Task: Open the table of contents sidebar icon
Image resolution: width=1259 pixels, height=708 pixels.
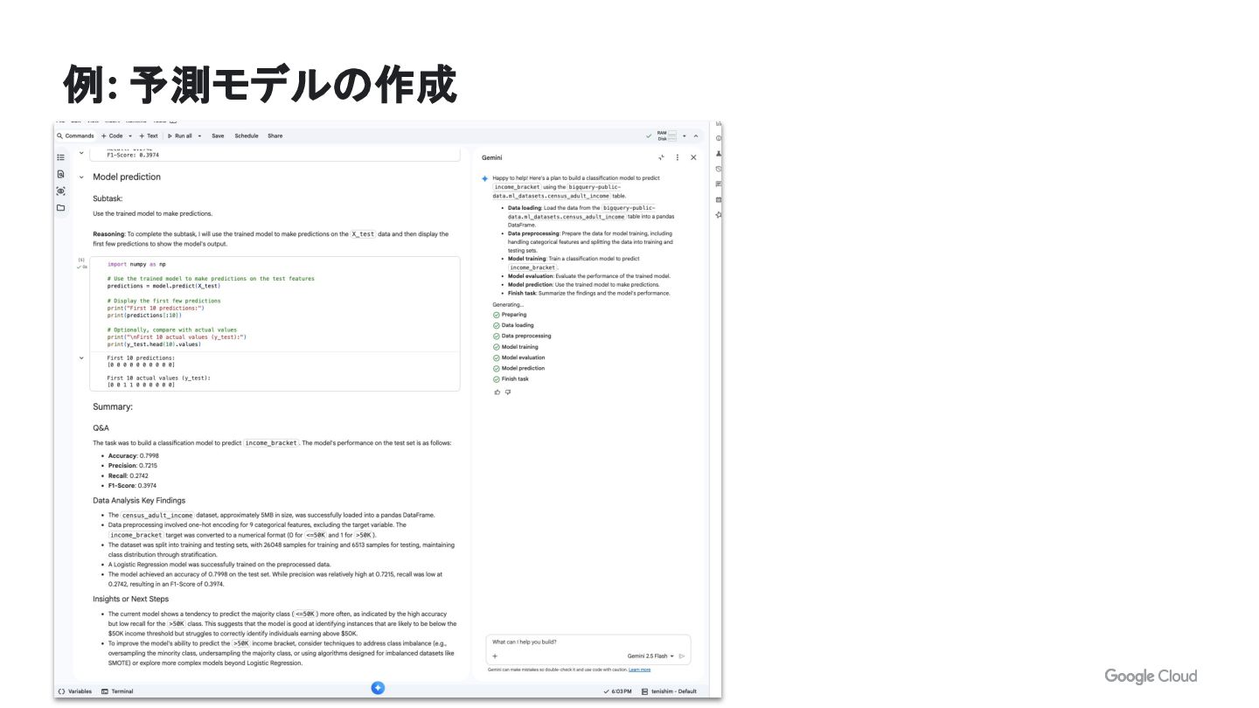Action: click(60, 157)
